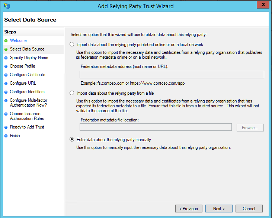Click 'Federation metadata address (host name or URL):' label
The height and width of the screenshot is (218, 272).
[124, 66]
